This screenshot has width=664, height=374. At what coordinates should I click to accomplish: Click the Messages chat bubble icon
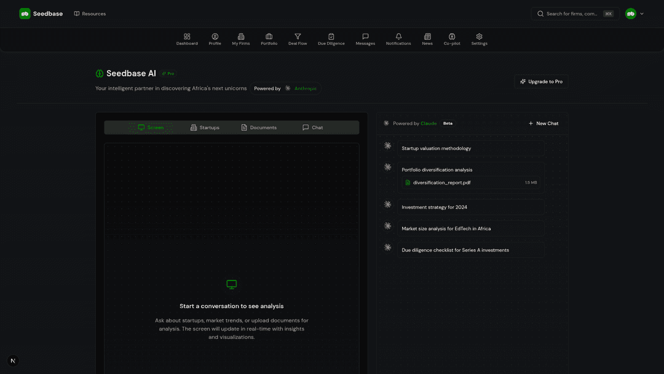365,39
